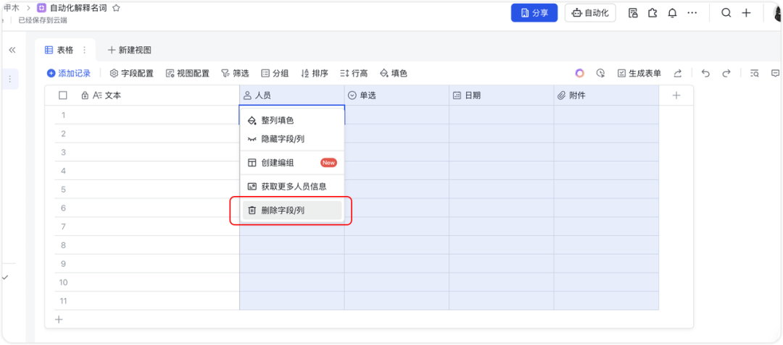This screenshot has height=345, width=783.
Task: Open the plugin puzzle-piece icon
Action: click(x=652, y=13)
